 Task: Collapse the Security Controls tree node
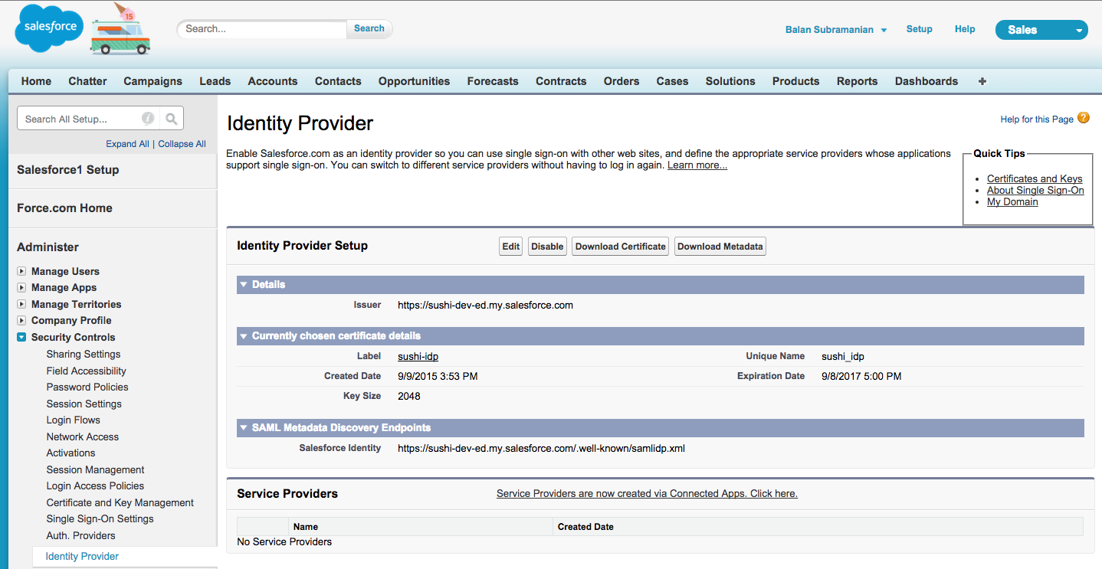[22, 337]
